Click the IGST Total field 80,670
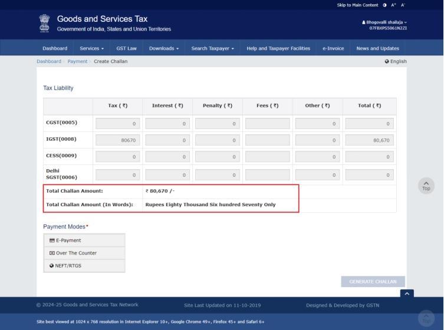The image size is (444, 330). point(369,140)
